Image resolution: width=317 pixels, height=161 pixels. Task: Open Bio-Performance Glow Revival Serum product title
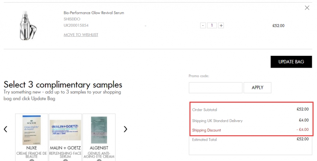point(94,13)
